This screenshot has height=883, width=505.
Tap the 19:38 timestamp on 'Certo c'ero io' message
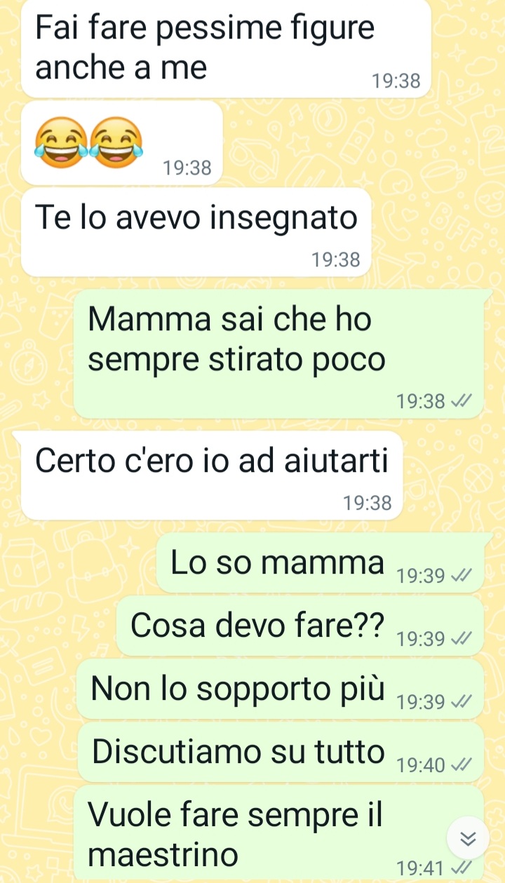[368, 504]
